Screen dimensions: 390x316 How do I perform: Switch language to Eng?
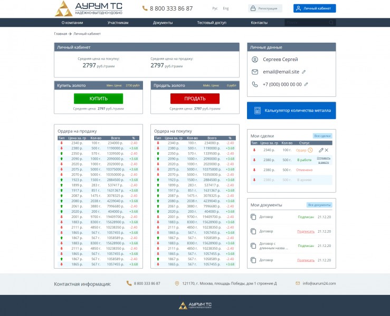pyautogui.click(x=225, y=8)
